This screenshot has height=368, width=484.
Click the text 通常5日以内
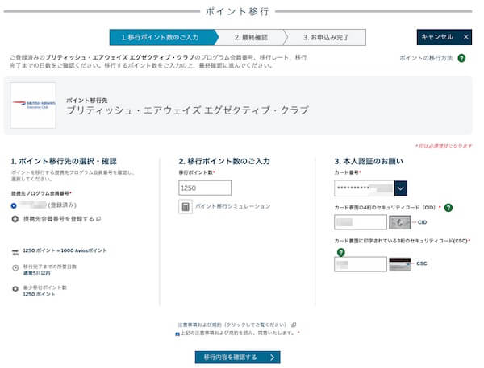point(37,273)
